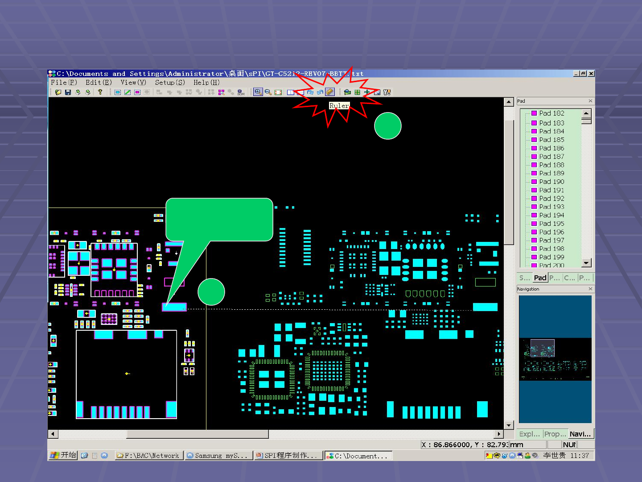Screen dimensions: 642x482
Task: Switch to the Samsung myS... taskbar window
Action: (x=218, y=456)
